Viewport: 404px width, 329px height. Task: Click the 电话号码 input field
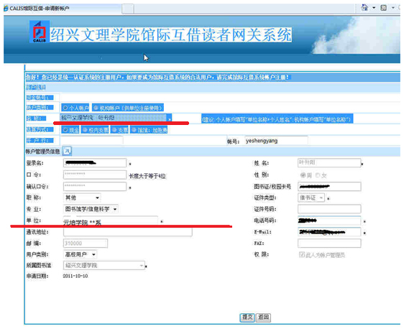(329, 221)
